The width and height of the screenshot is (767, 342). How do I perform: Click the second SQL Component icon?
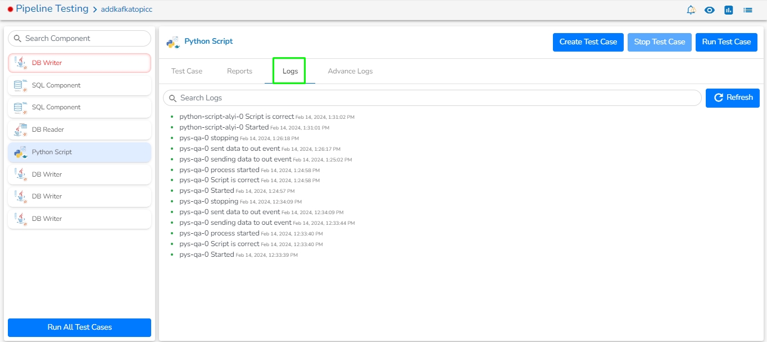tap(21, 107)
